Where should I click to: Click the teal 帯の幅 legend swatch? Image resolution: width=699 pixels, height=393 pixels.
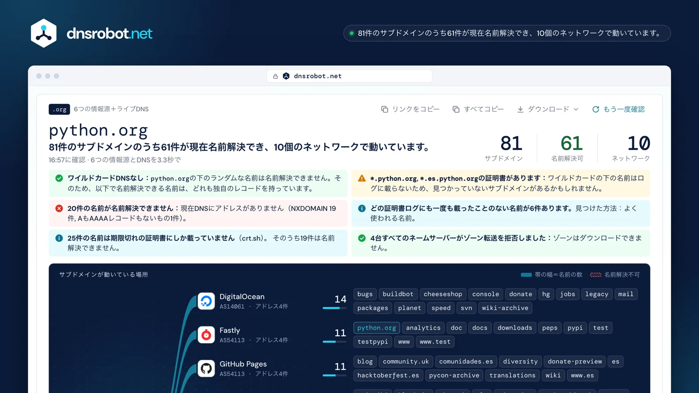point(526,275)
